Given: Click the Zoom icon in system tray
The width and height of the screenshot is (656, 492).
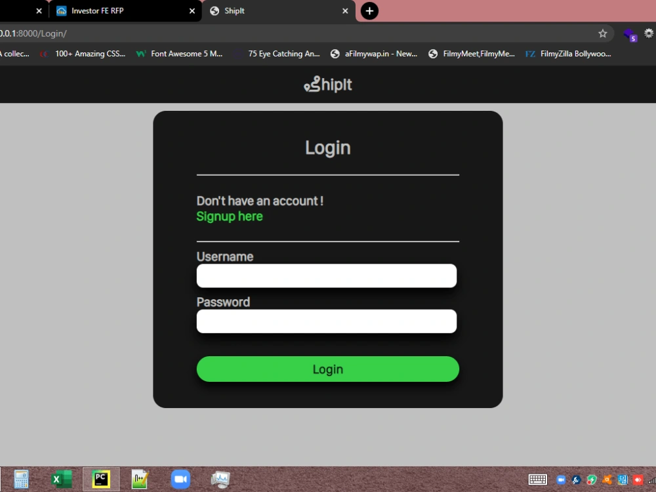Looking at the screenshot, I should (561, 480).
